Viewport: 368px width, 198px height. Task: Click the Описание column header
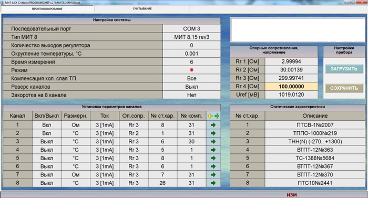[315, 116]
